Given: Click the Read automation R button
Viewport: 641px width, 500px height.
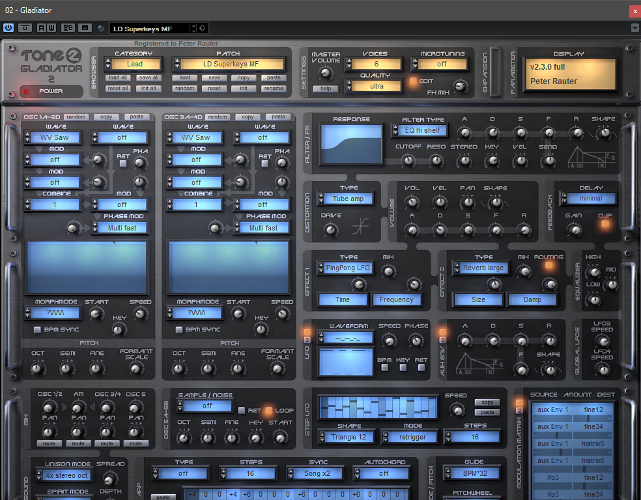Looking at the screenshot, I should [x=42, y=28].
